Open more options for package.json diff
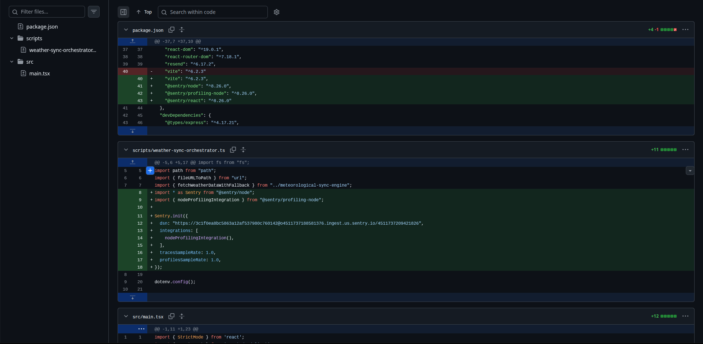 click(685, 30)
